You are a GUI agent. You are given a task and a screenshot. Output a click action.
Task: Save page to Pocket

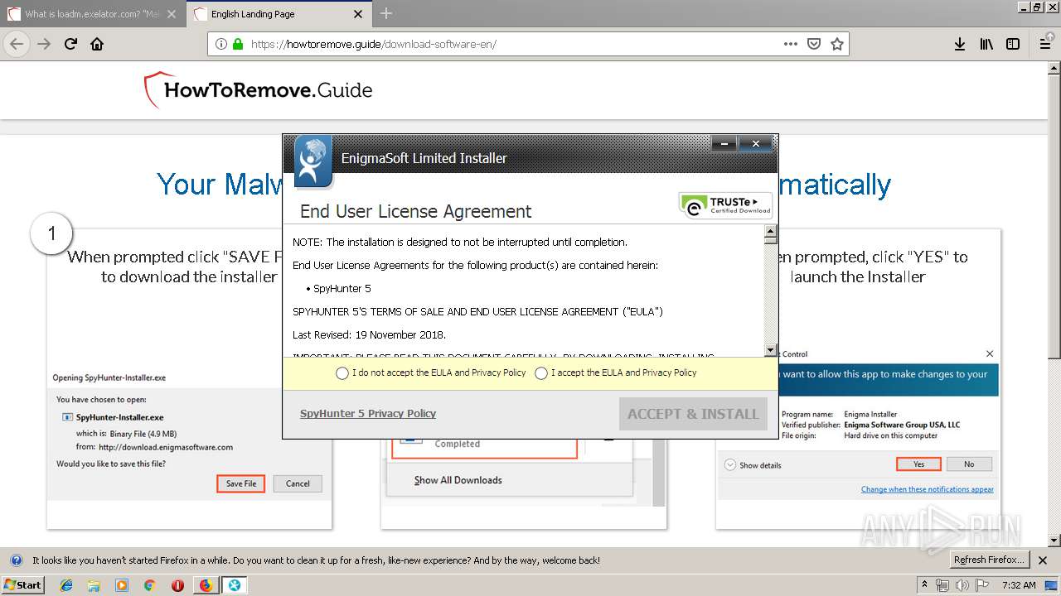[814, 44]
